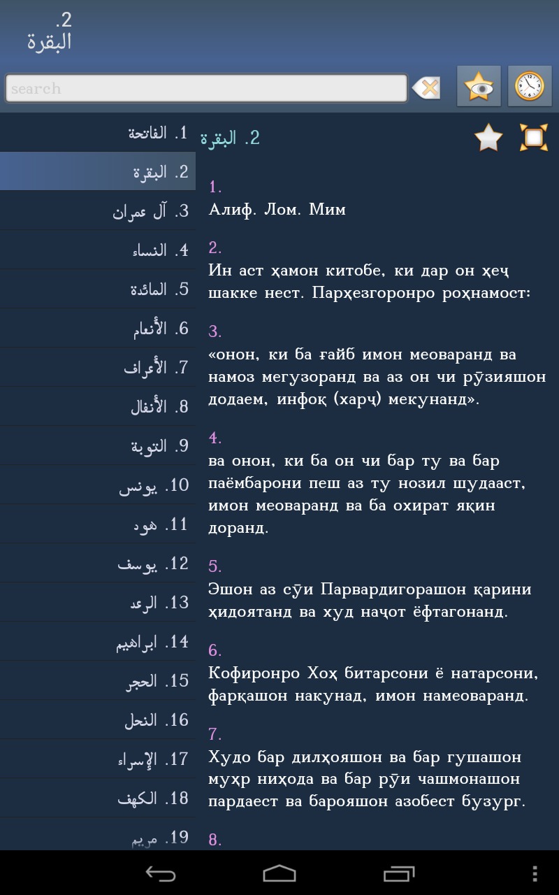559x895 pixels.
Task: Open bookmarks view with star-eye icon
Action: pos(479,87)
